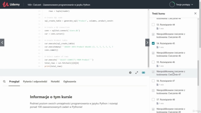Toggle checkbox of Nieopublikowane Ćwiczenie 47
This screenshot has height=113, width=201.
[x=153, y=72]
